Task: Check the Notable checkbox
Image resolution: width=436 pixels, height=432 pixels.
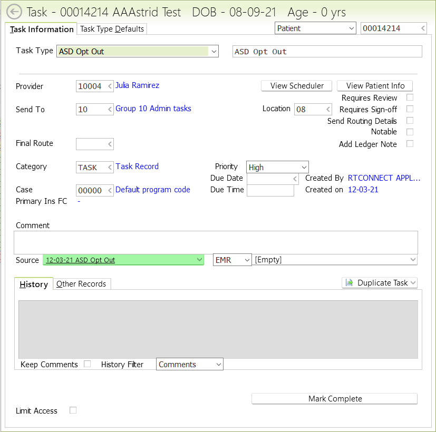Action: [410, 132]
